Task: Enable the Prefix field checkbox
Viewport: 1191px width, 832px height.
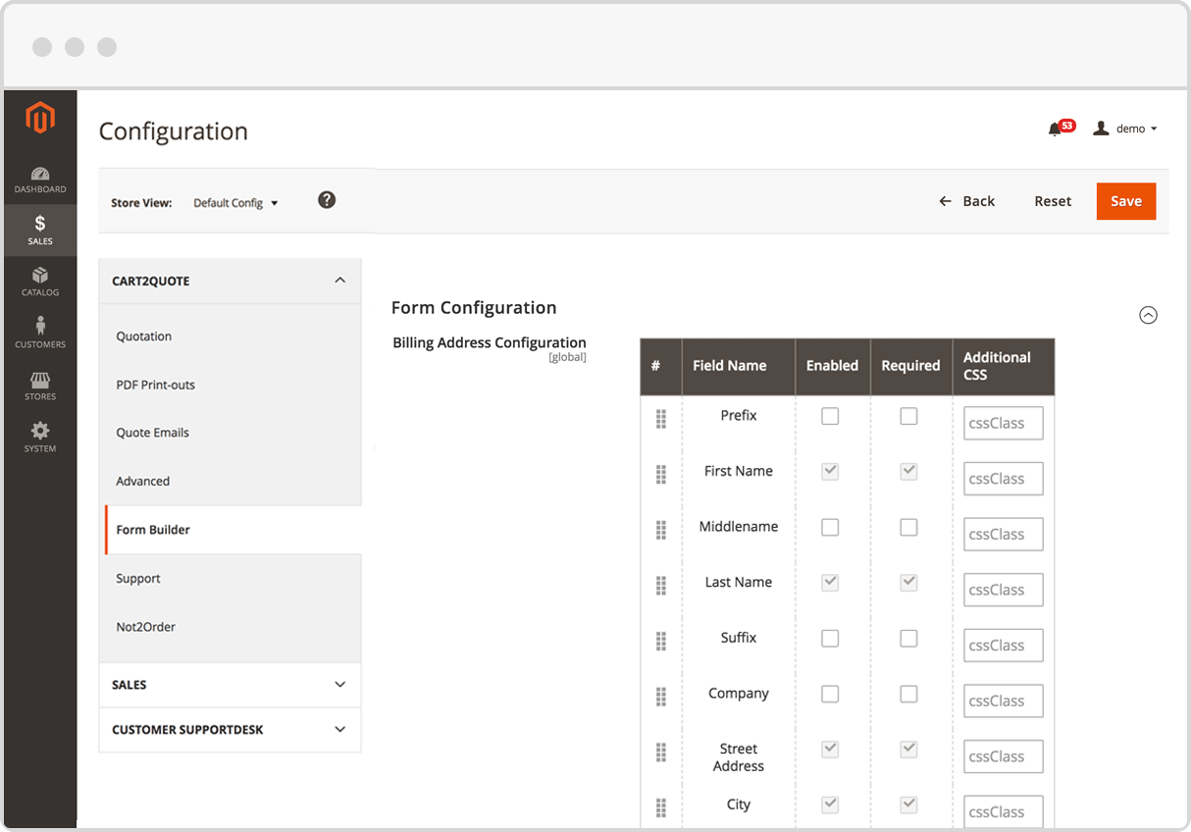Action: 830,416
